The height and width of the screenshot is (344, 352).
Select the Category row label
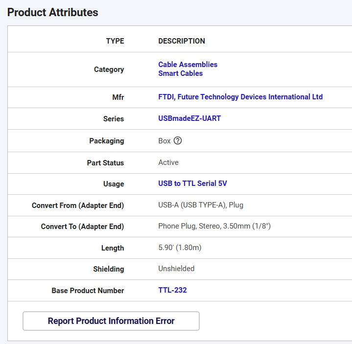109,69
